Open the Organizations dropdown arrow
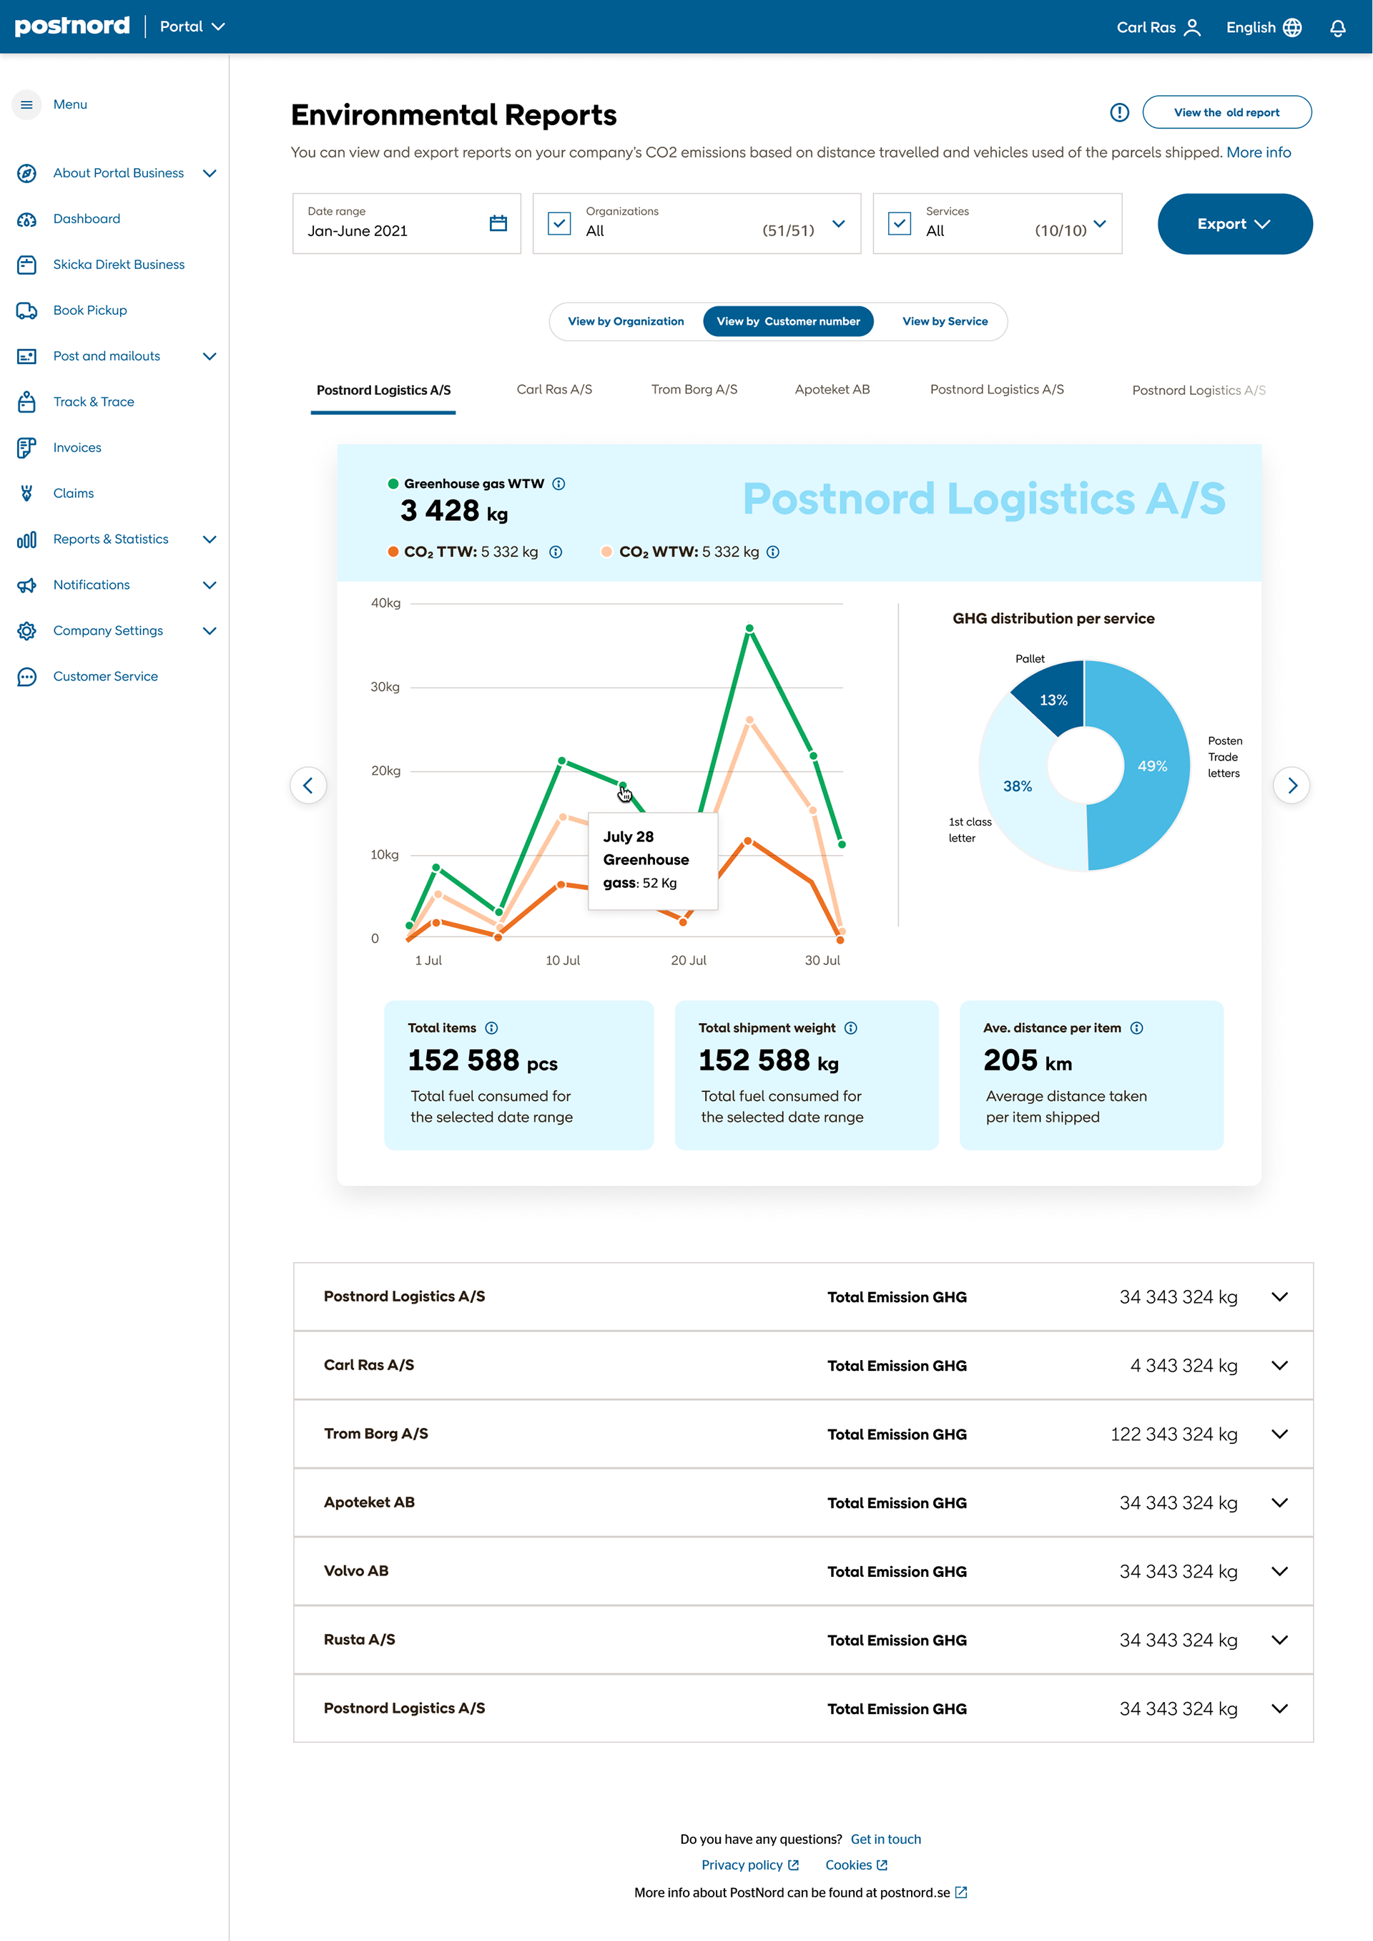 click(838, 224)
